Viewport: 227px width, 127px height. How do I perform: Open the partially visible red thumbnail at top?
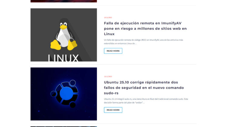click(64, 1)
